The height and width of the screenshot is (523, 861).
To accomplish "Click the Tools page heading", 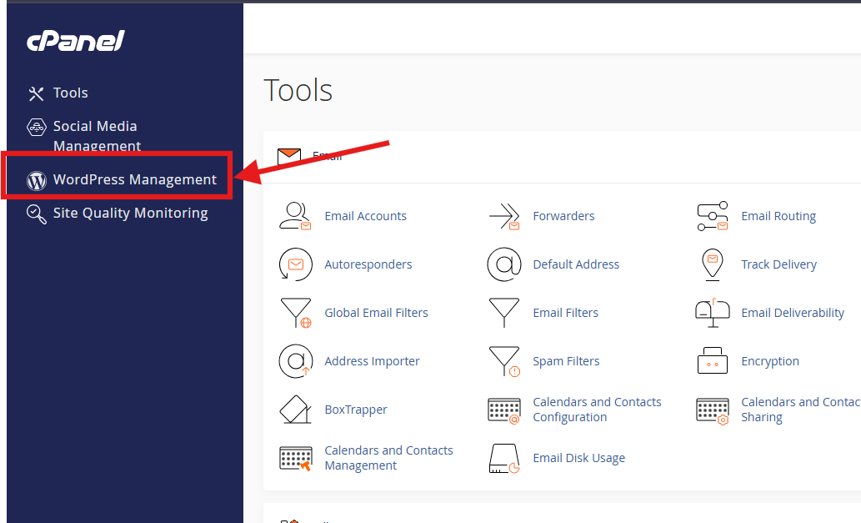I will 298,90.
